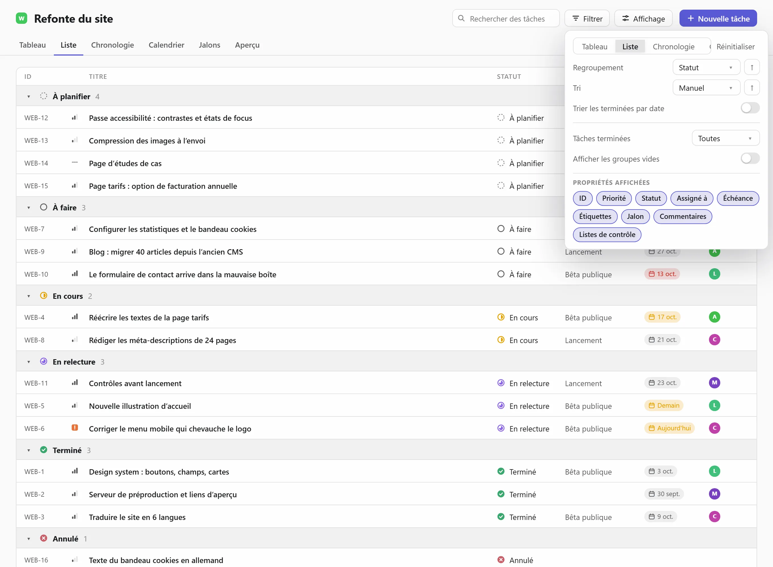Click the no-priority dash icon on WEB-14
Viewport: 773px width, 567px height.
[75, 162]
